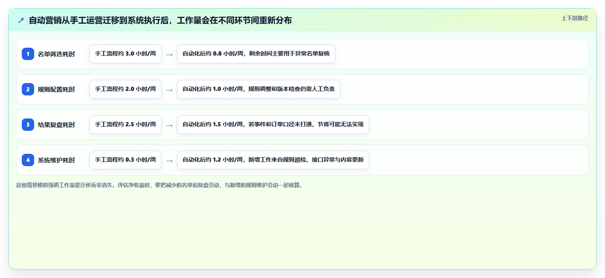
Task: Click the 自动化后约 1.5 小时/周 box
Action: pyautogui.click(x=273, y=125)
